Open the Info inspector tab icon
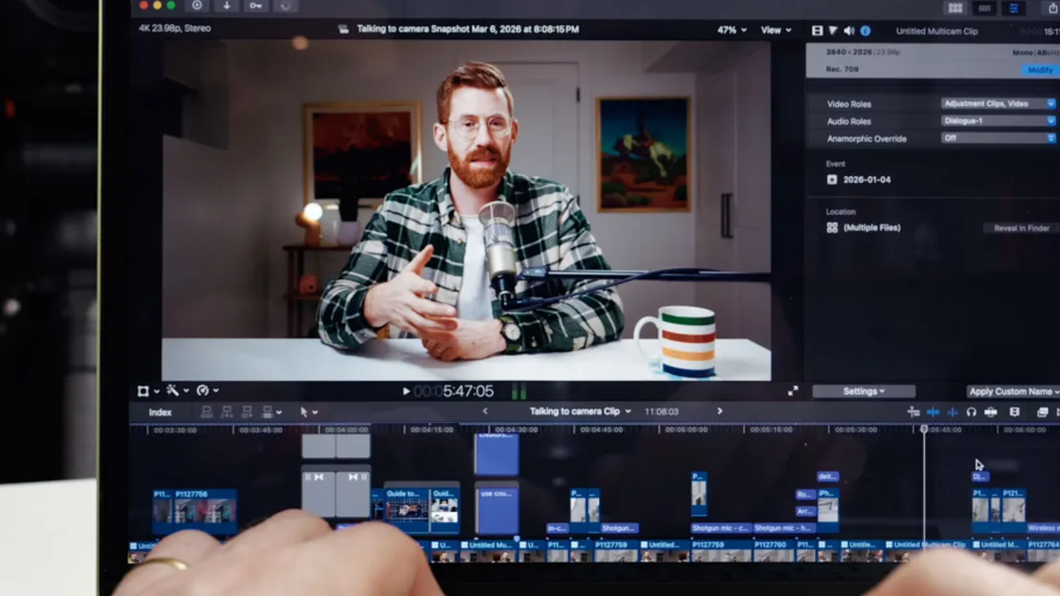This screenshot has width=1060, height=596. tap(865, 31)
